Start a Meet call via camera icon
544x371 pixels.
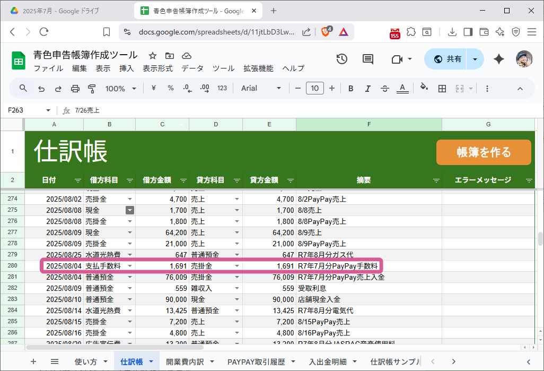pos(397,59)
